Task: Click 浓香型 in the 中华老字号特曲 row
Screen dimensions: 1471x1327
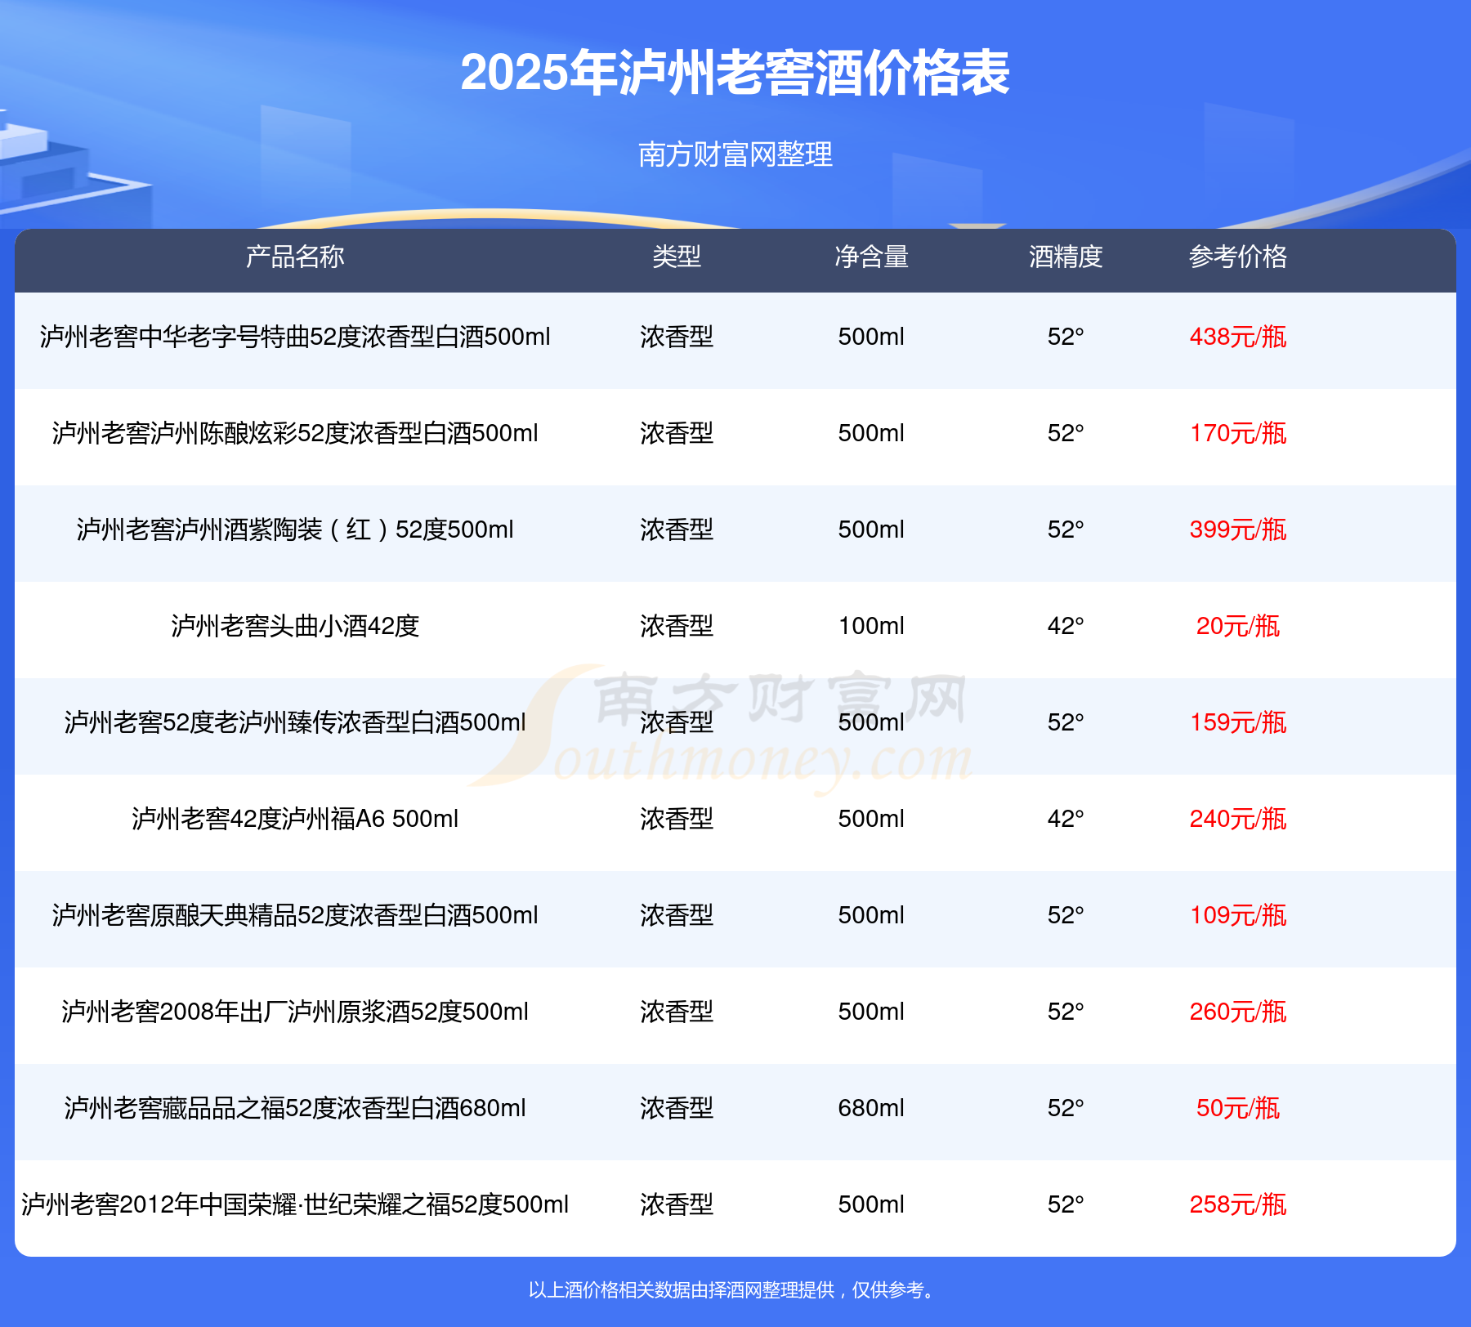Action: (x=677, y=337)
